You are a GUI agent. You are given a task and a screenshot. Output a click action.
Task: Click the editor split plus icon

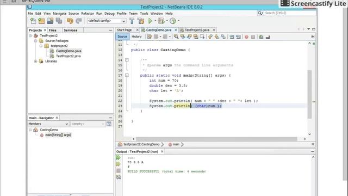point(313,36)
